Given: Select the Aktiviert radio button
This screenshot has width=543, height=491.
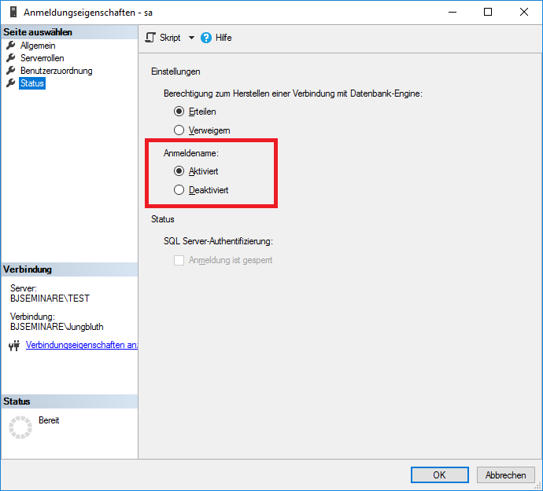Looking at the screenshot, I should [x=179, y=170].
